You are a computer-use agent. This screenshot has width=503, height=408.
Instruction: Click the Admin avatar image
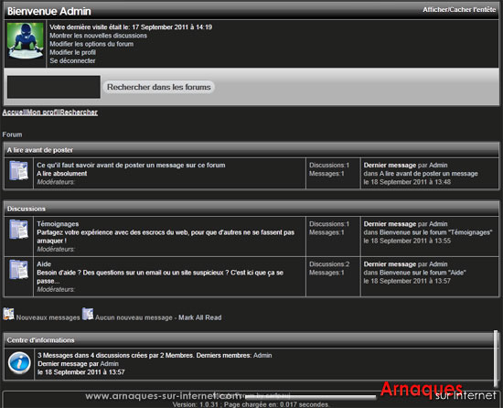26,41
